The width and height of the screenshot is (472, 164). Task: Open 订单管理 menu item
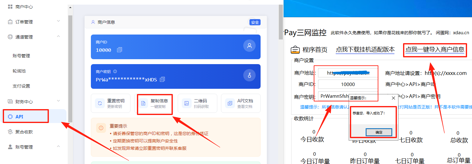pos(24,22)
